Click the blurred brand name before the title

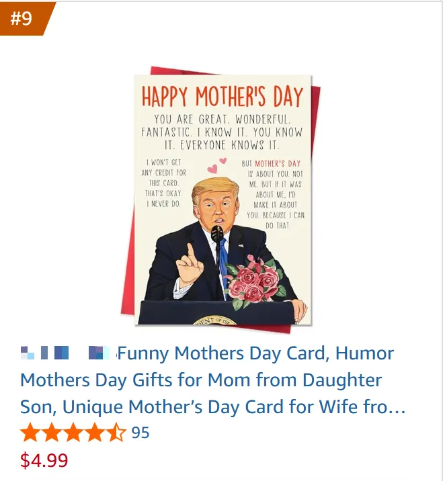point(65,353)
